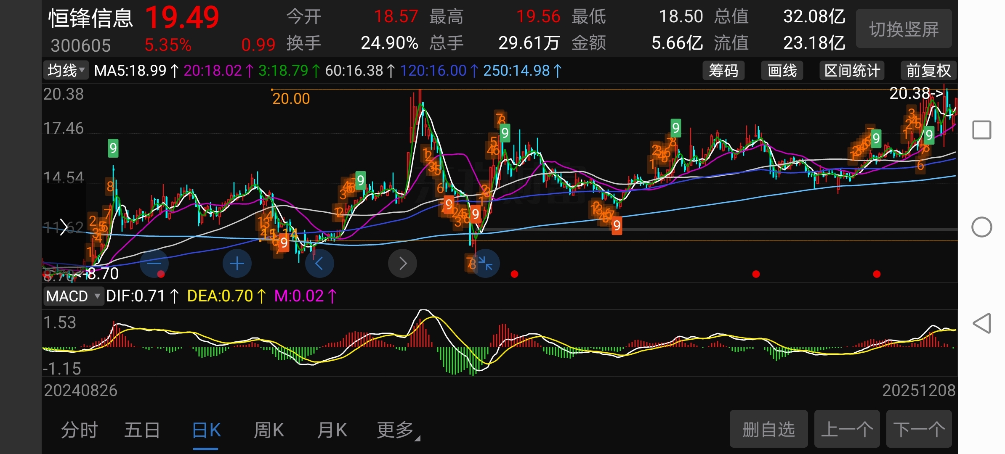Open the 均线 indicator dropdown
The width and height of the screenshot is (1005, 454).
[66, 71]
